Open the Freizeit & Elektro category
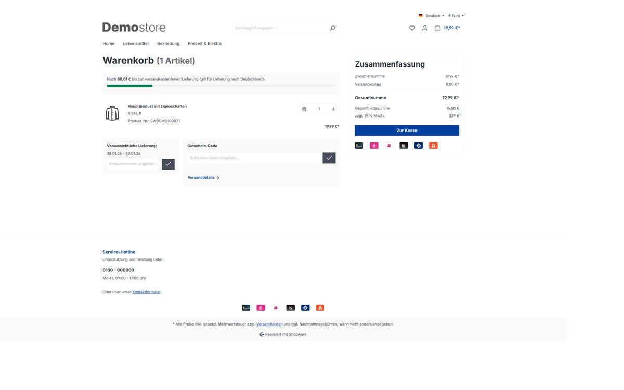 (x=205, y=44)
